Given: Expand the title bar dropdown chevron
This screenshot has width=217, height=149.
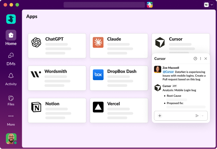Looking at the screenshot, I should 212,5.
